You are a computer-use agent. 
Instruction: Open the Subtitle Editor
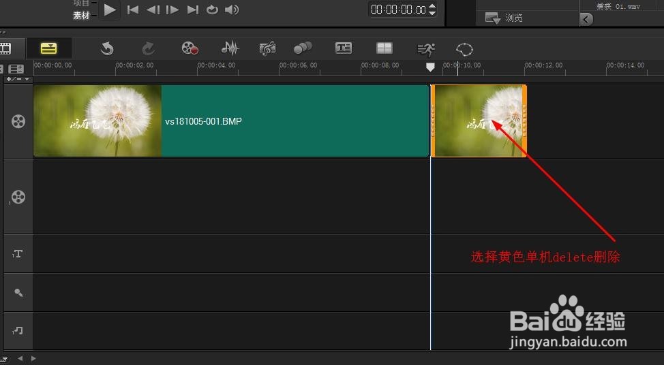[344, 48]
